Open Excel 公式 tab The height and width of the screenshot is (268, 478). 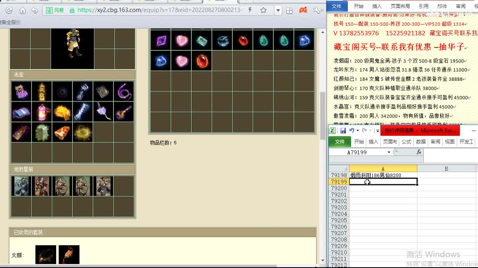point(407,142)
